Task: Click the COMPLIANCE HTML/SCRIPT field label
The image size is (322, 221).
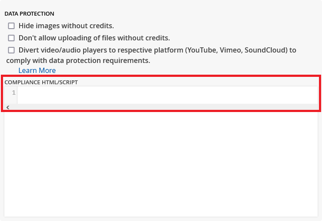Action: [x=41, y=82]
